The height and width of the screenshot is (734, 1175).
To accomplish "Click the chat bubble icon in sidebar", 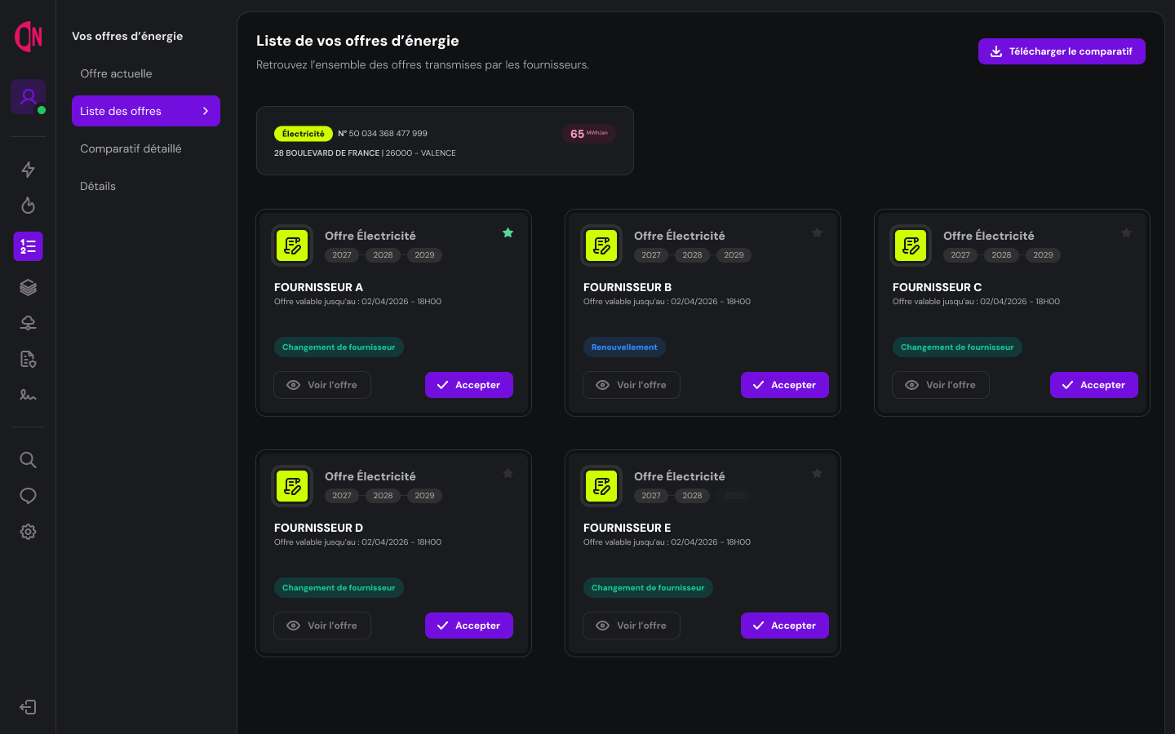I will (x=28, y=496).
